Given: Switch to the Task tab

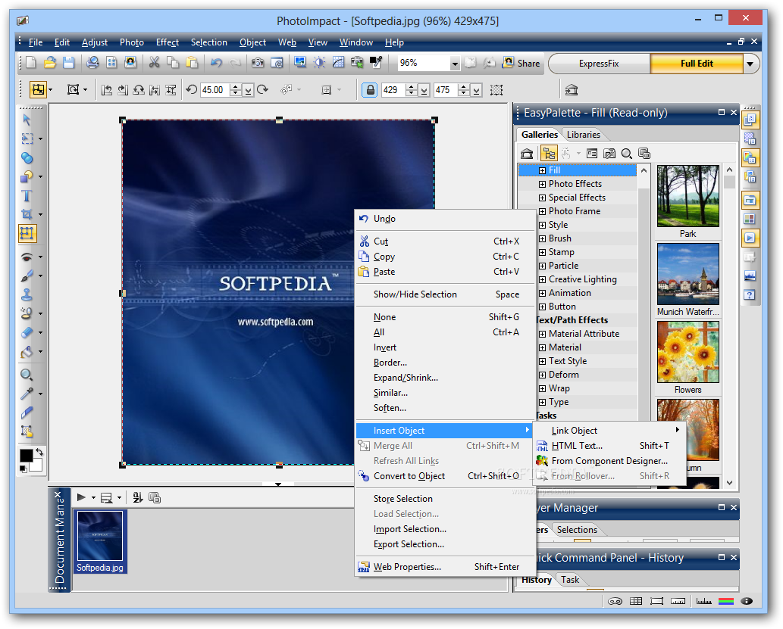Looking at the screenshot, I should (x=570, y=580).
